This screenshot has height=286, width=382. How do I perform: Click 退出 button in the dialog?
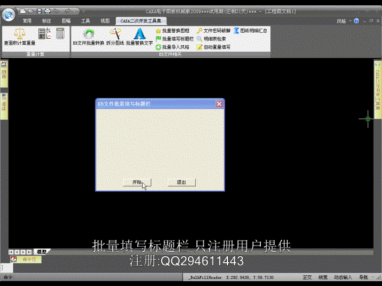click(x=181, y=182)
